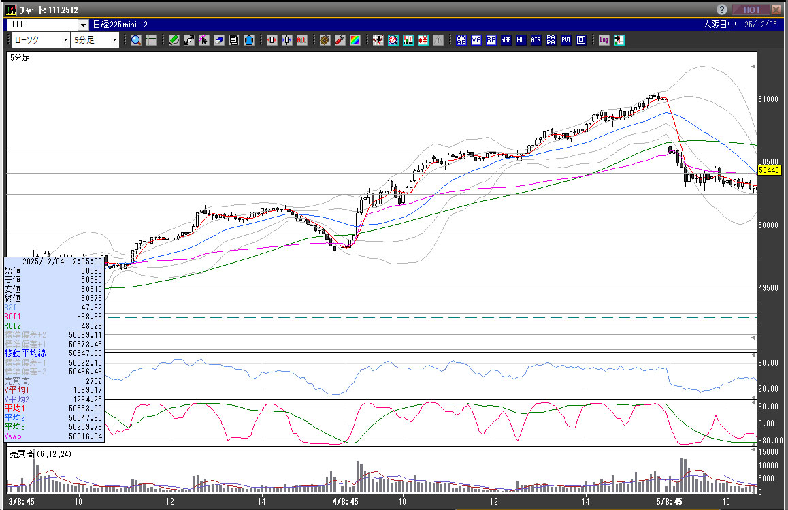The width and height of the screenshot is (788, 510).
Task: Toggle the BB Bollinger Bands indicator
Action: click(x=491, y=40)
